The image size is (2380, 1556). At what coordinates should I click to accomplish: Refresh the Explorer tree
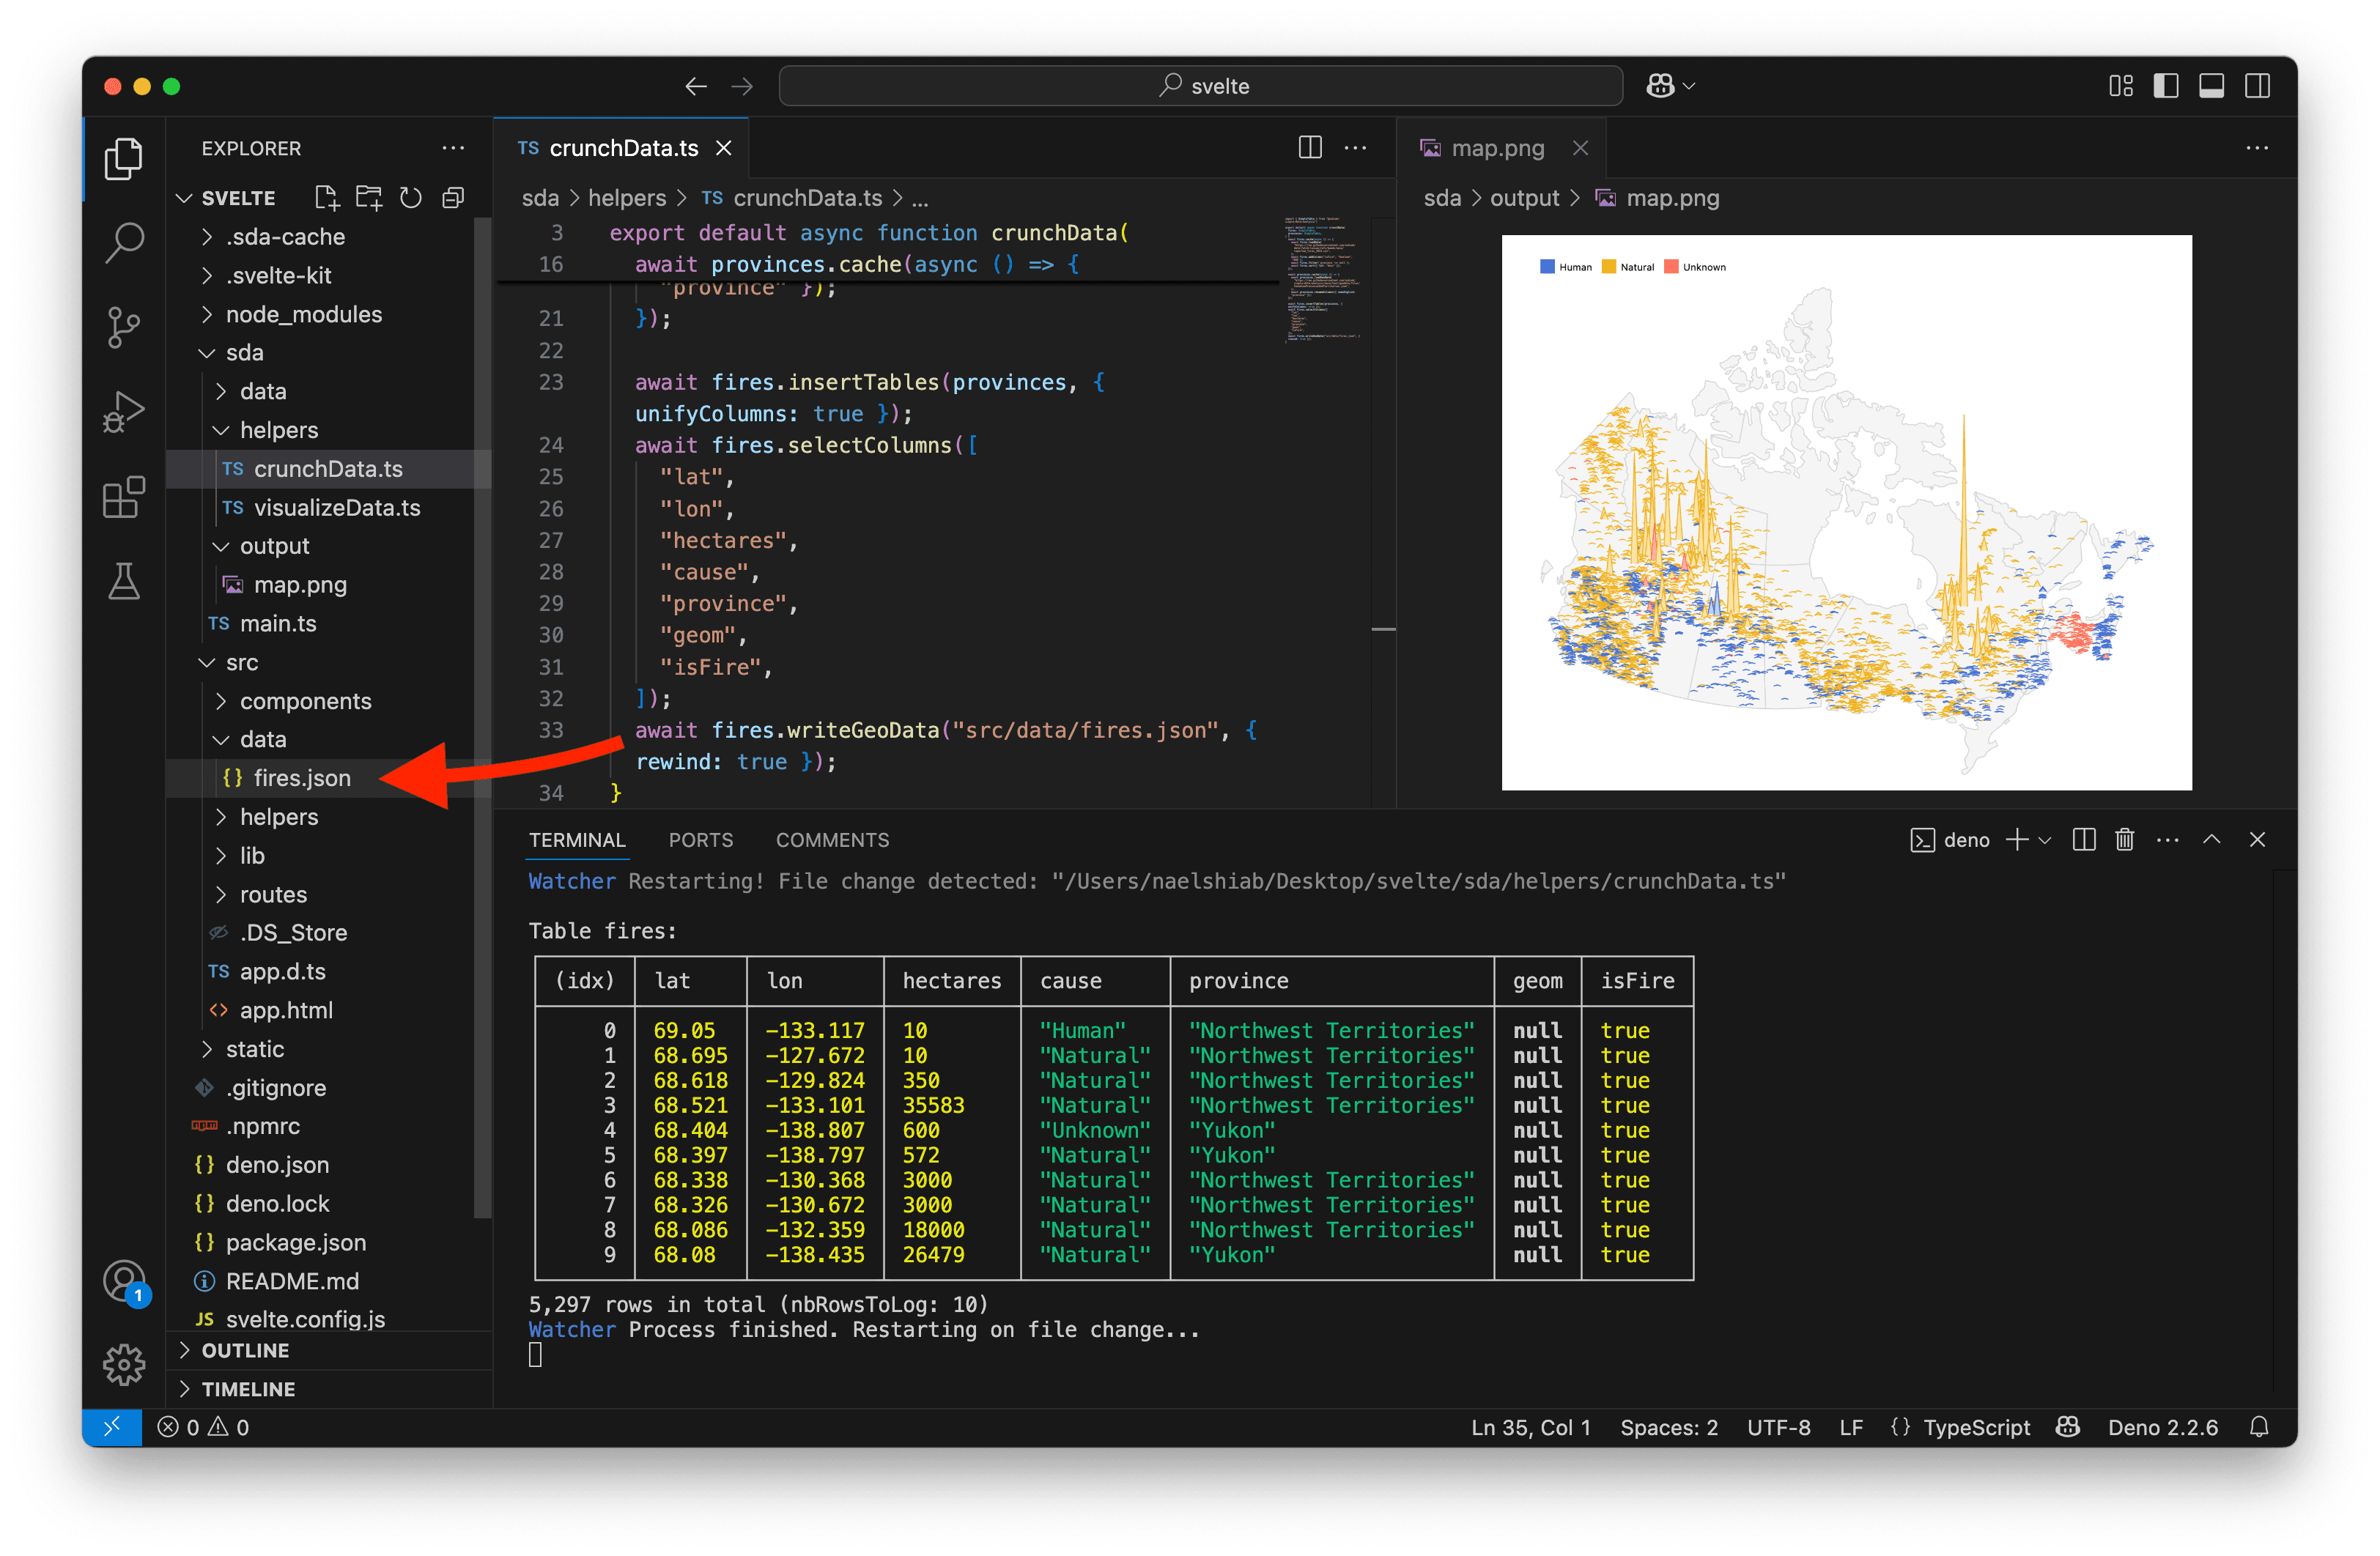point(411,198)
